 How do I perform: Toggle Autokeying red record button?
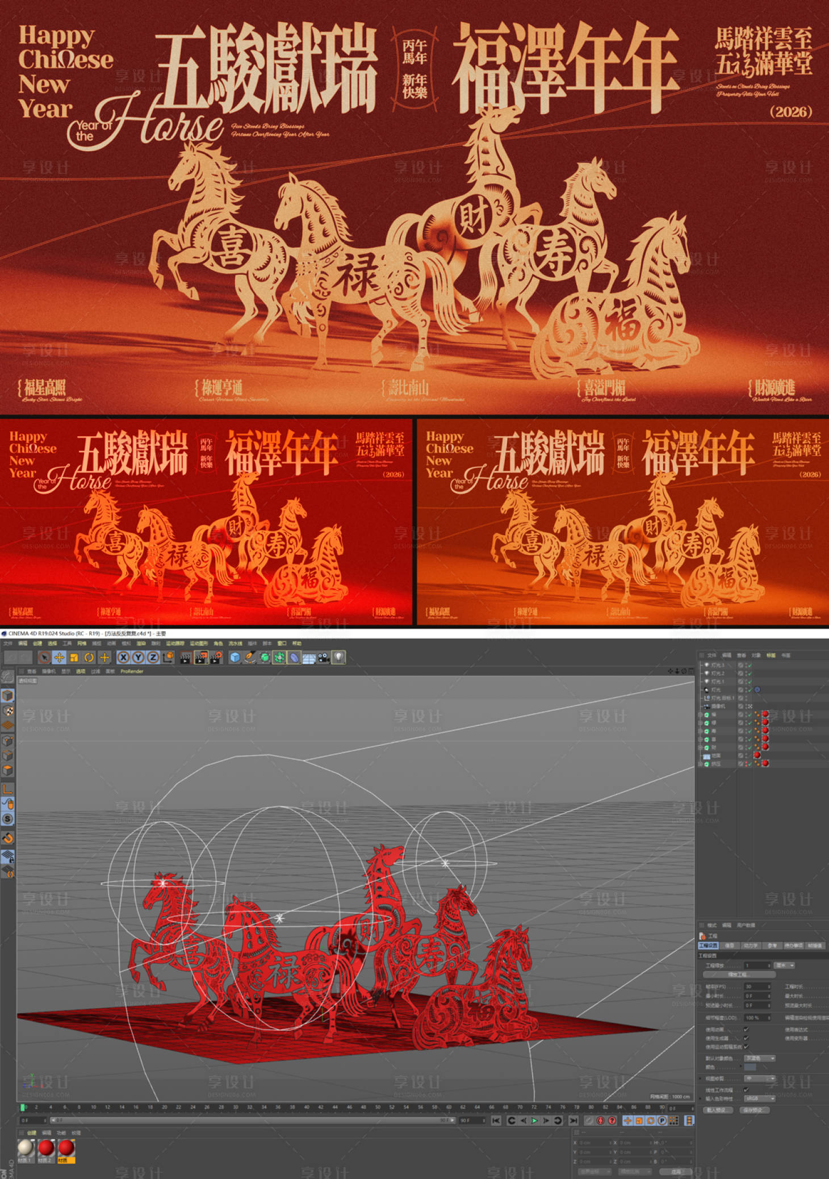[601, 1121]
